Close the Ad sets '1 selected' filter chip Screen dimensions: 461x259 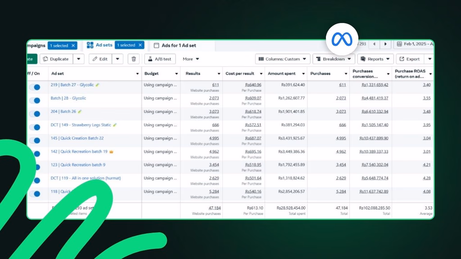140,45
